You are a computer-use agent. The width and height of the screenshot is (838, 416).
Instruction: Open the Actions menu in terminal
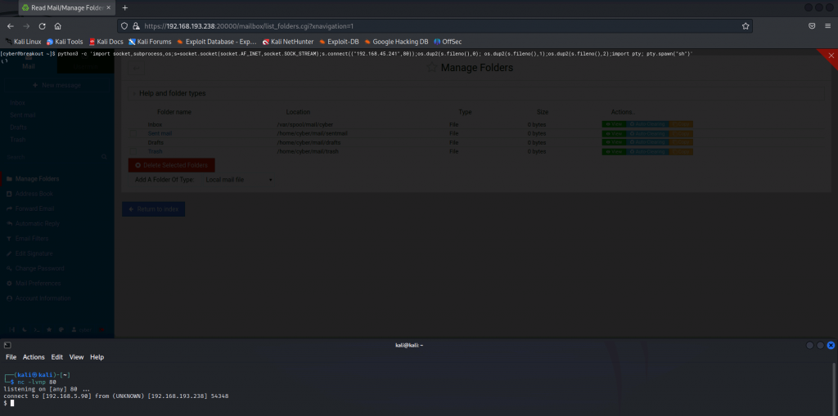tap(34, 356)
